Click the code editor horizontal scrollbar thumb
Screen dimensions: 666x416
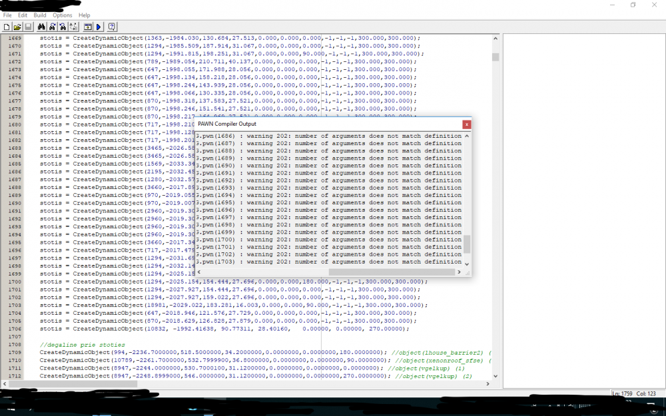pos(73,384)
